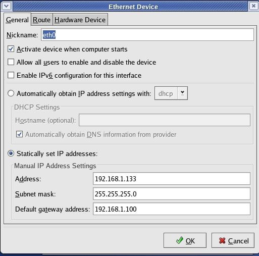Click the Ethernet Device title text
The height and width of the screenshot is (256, 259).
133,7
